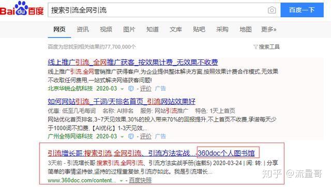Click 评价 link under 北京华锐企航科技 result
The image size is (331, 187).
tap(146, 88)
